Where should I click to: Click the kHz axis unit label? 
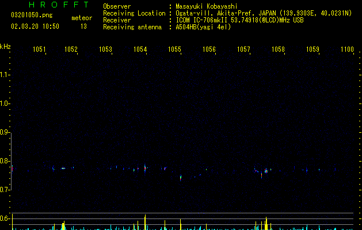click(5, 47)
